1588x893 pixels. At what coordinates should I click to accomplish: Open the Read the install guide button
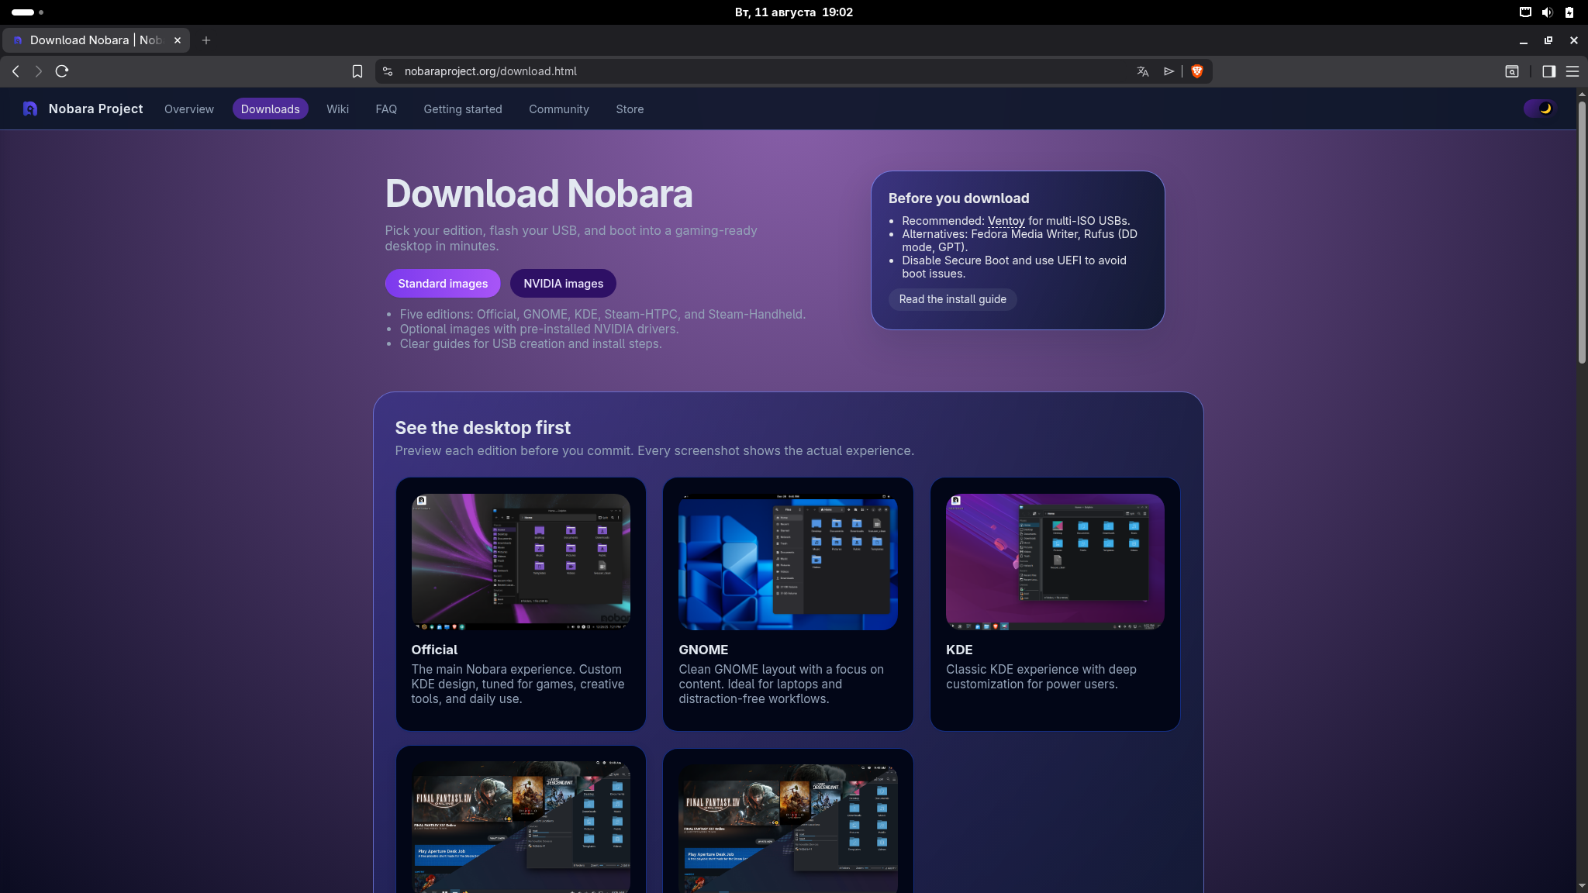click(952, 299)
